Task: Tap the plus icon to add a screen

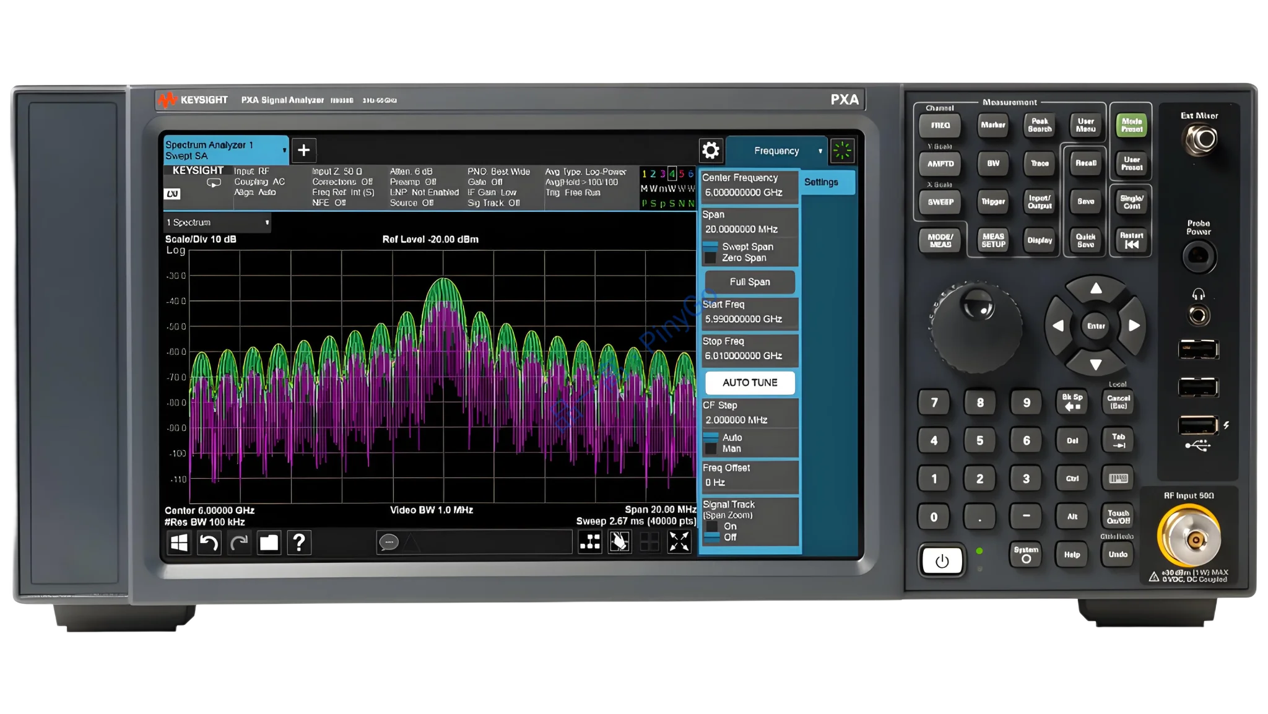Action: pyautogui.click(x=303, y=150)
